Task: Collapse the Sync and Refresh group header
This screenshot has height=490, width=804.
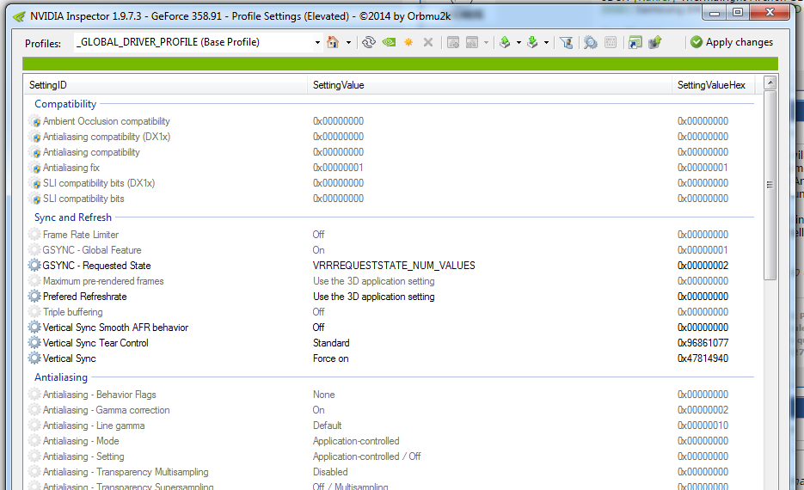Action: click(x=73, y=217)
